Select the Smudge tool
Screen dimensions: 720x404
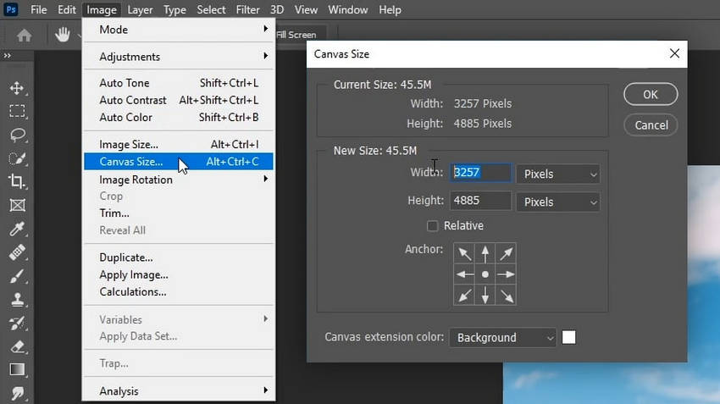pyautogui.click(x=18, y=394)
